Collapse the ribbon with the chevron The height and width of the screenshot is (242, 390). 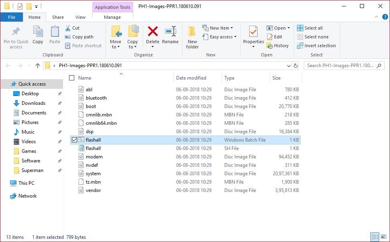[376, 17]
